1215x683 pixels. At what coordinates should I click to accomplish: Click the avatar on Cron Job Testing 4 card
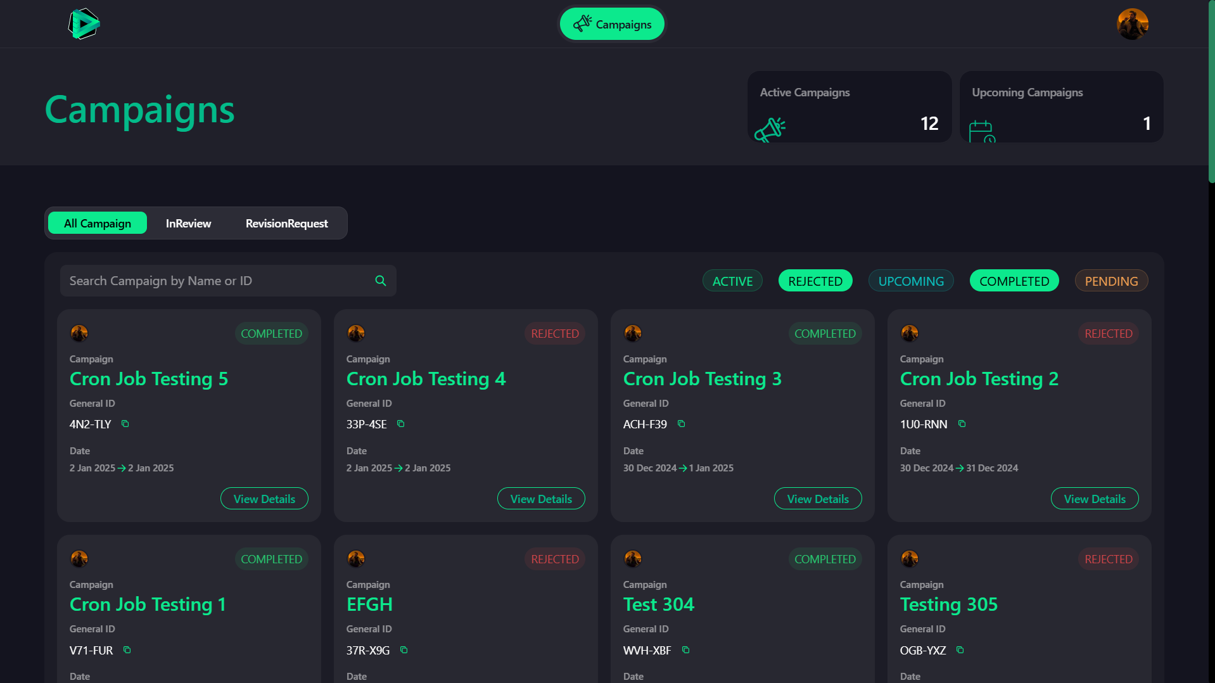tap(356, 333)
